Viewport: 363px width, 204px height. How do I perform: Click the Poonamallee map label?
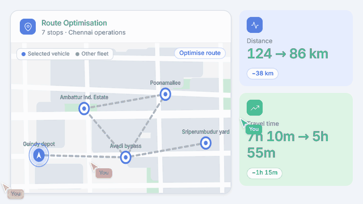pyautogui.click(x=165, y=83)
